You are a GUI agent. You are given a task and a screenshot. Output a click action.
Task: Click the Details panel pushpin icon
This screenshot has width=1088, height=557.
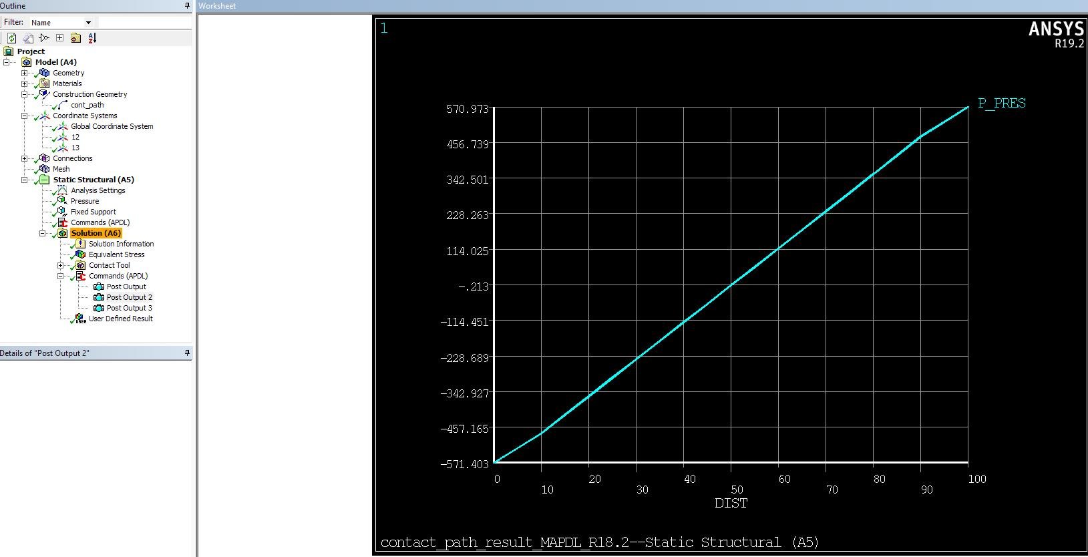point(187,353)
